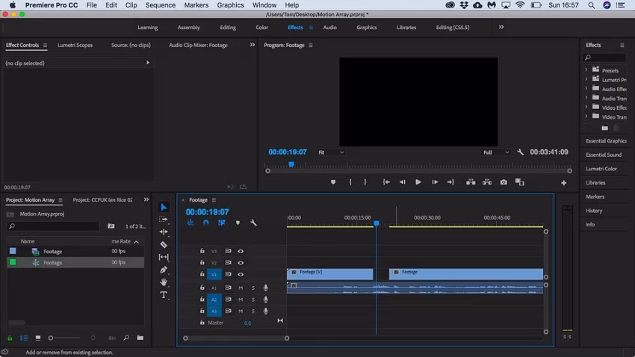Screen dimensions: 635x357
Task: Select the Hand tool
Action: click(x=164, y=282)
